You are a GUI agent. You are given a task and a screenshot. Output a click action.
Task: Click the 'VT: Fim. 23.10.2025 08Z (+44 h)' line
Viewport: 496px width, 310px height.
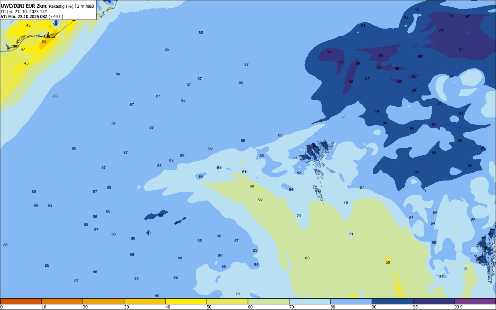[32, 17]
